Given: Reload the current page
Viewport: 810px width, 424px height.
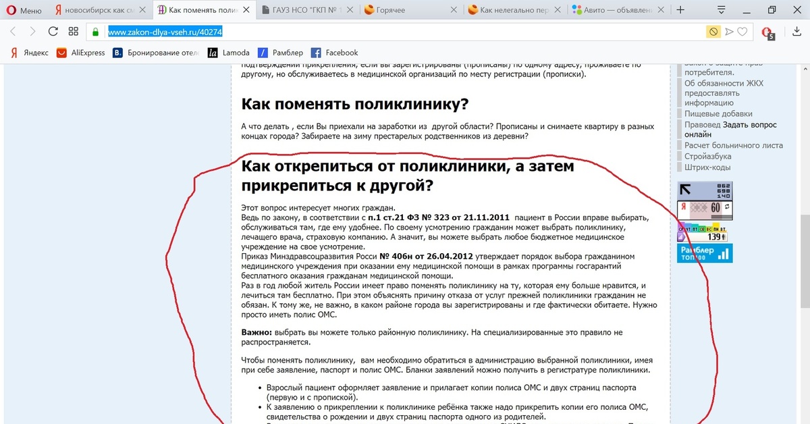Looking at the screenshot, I should 53,32.
